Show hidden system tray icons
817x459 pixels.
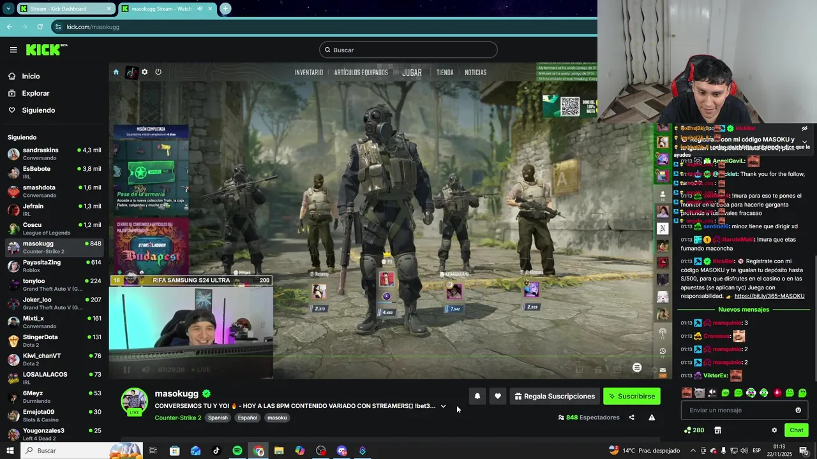(693, 451)
